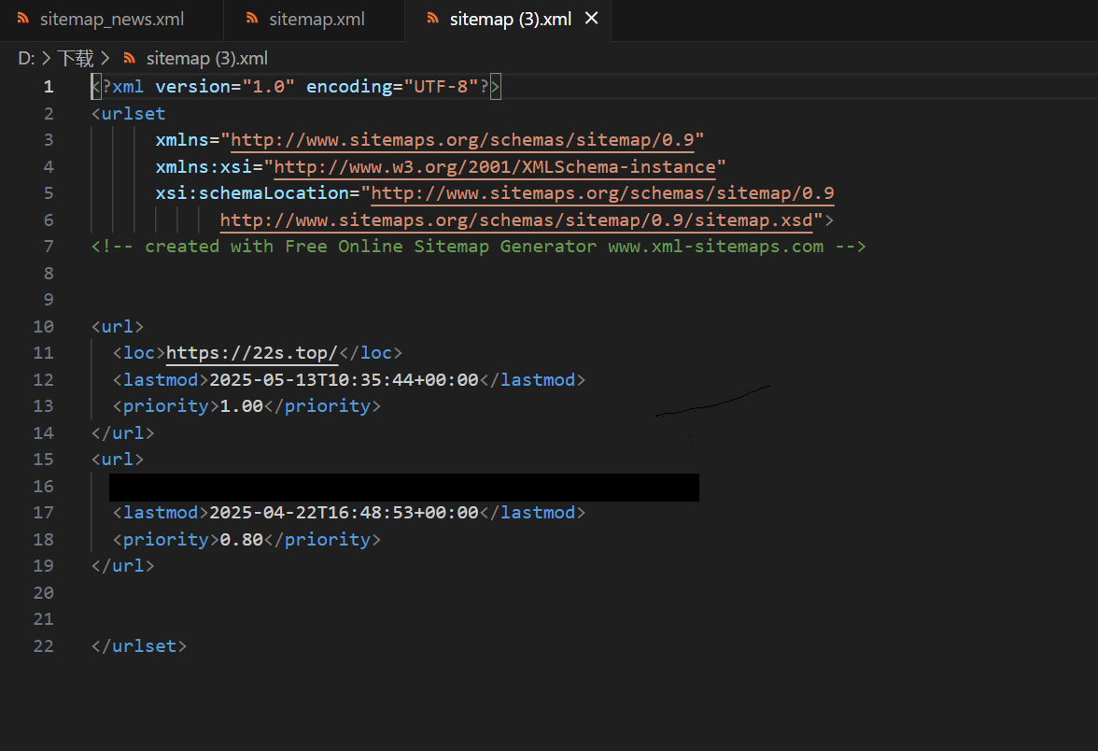
Task: Open the sitemaps.org xmlns link
Action: pyautogui.click(x=462, y=140)
